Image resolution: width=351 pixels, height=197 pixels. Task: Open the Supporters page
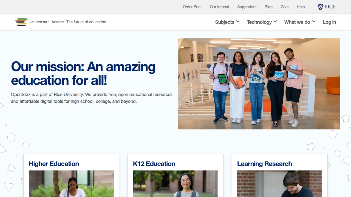point(247,7)
